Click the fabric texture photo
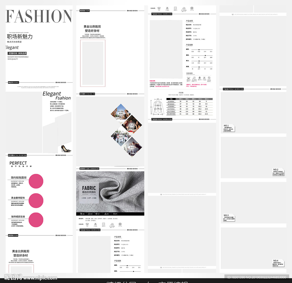 pyautogui.click(x=110, y=192)
